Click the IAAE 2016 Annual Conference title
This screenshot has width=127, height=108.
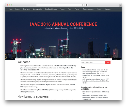63,24
